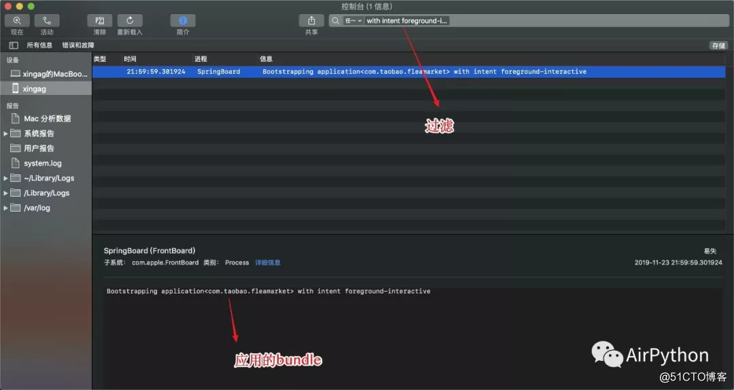Image resolution: width=734 pixels, height=390 pixels.
Task: Click the 信息 column header
Action: click(x=266, y=59)
